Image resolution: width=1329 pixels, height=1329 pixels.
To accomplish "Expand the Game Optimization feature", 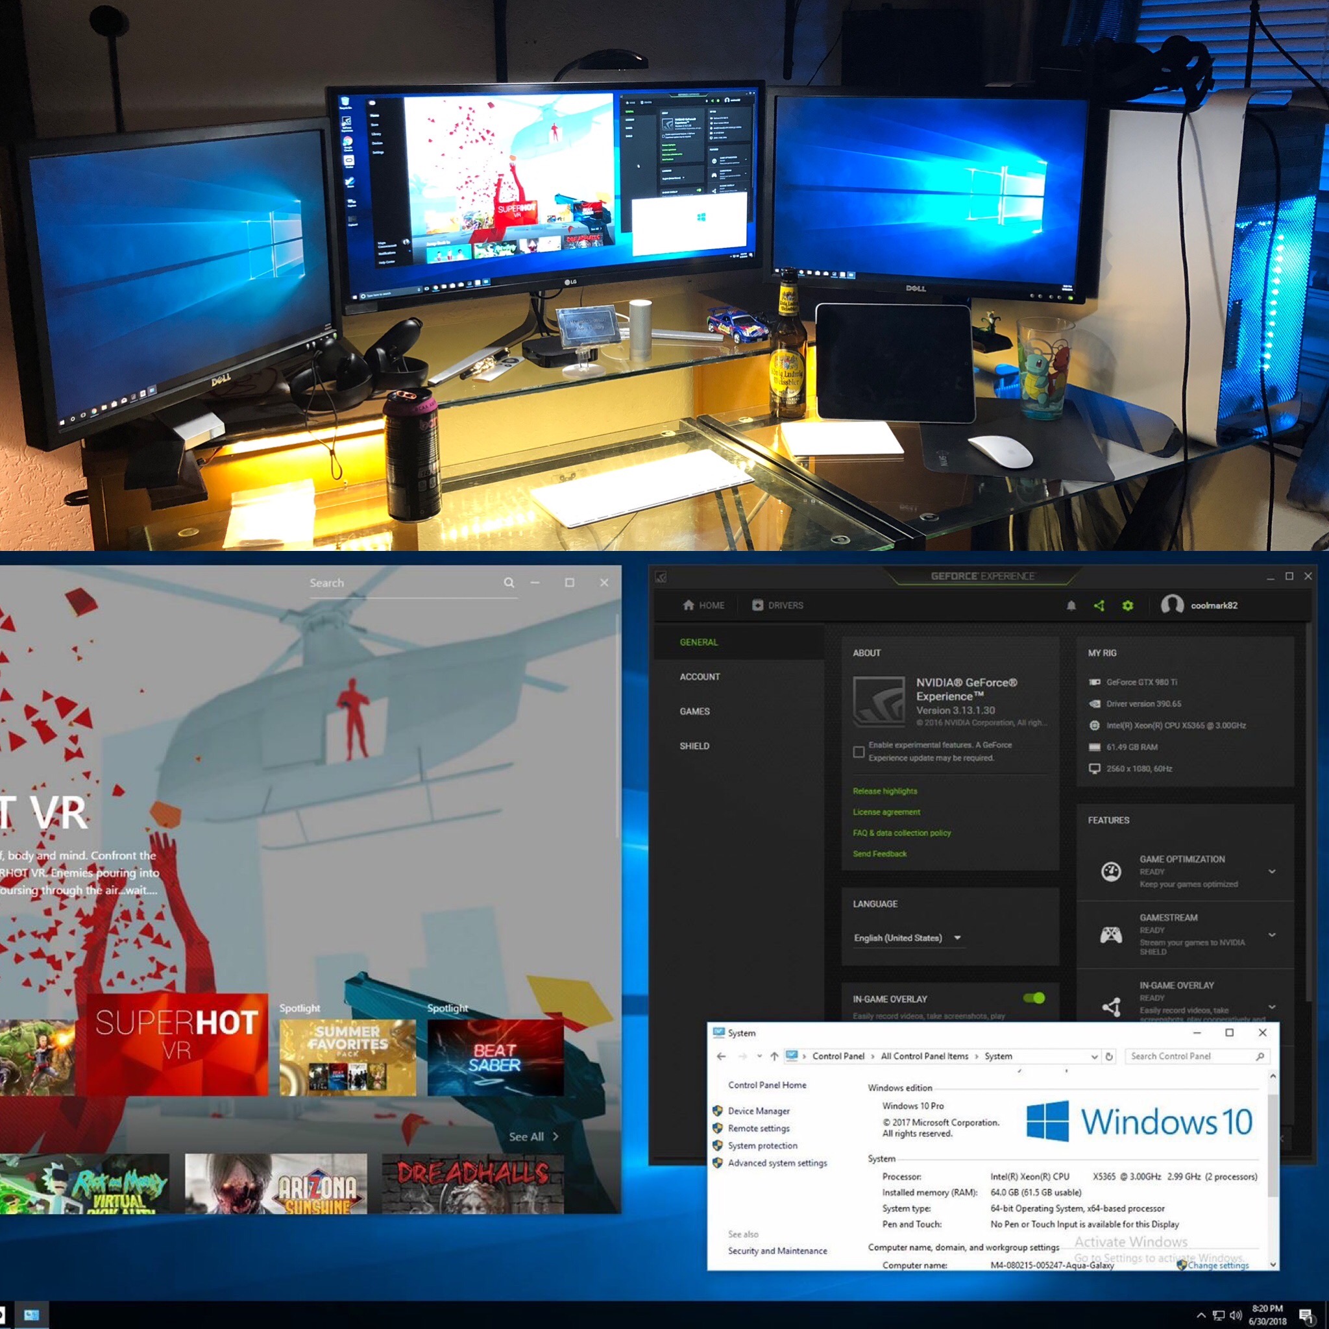I will coord(1272,872).
